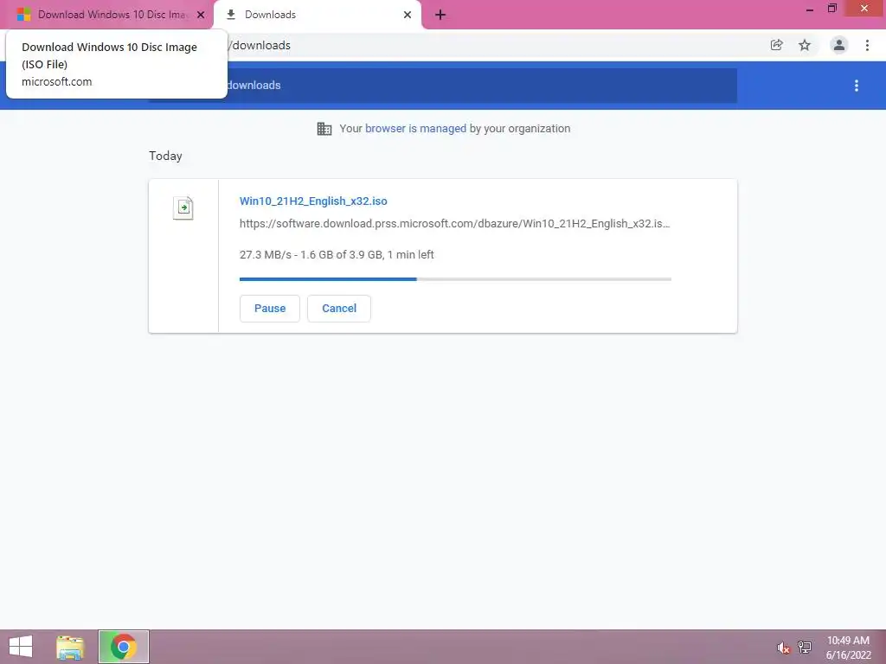Open the browser is managed link
Viewport: 886px width, 664px height.
click(415, 128)
